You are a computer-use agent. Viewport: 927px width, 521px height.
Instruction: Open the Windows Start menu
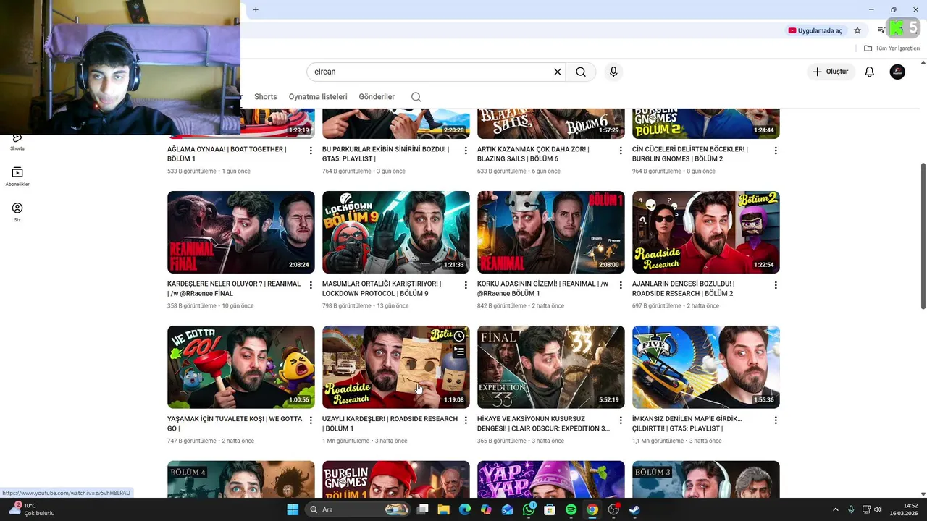pos(293,509)
